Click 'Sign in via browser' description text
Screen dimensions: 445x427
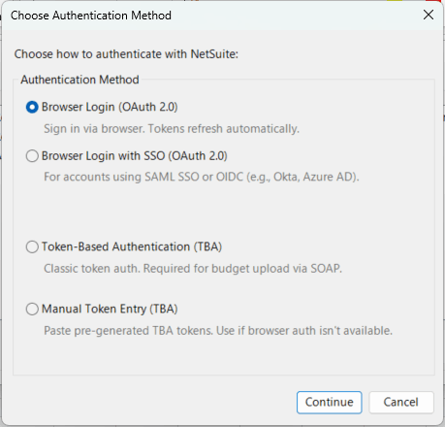click(x=172, y=129)
